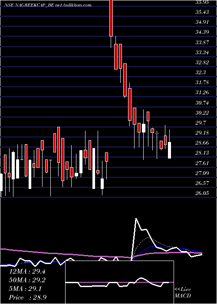Click inside the MACD inset chart box
This screenshot has height=304, width=217.
pyautogui.click(x=119, y=282)
